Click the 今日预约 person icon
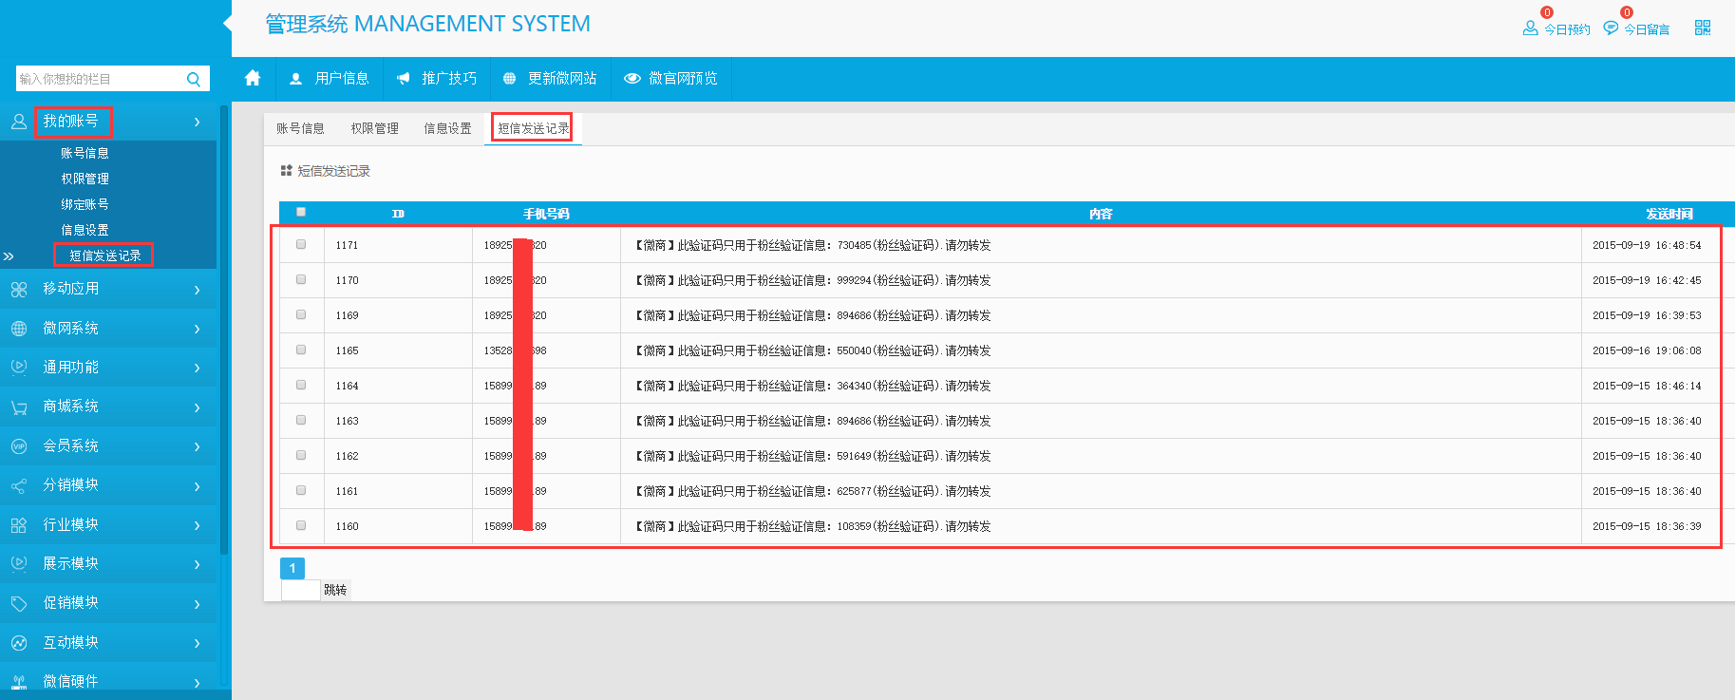 pos(1530,28)
